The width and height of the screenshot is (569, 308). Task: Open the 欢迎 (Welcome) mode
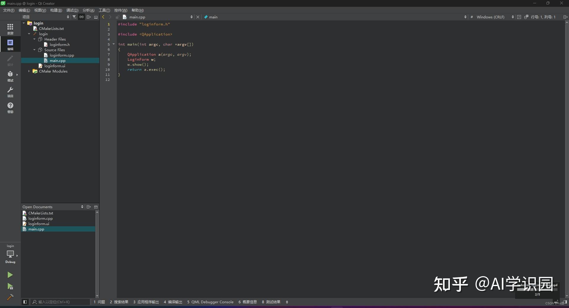10,28
